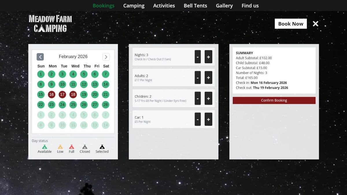This screenshot has width=347, height=195.
Task: Click the Meadow Farm Camping logo
Action: (x=50, y=24)
